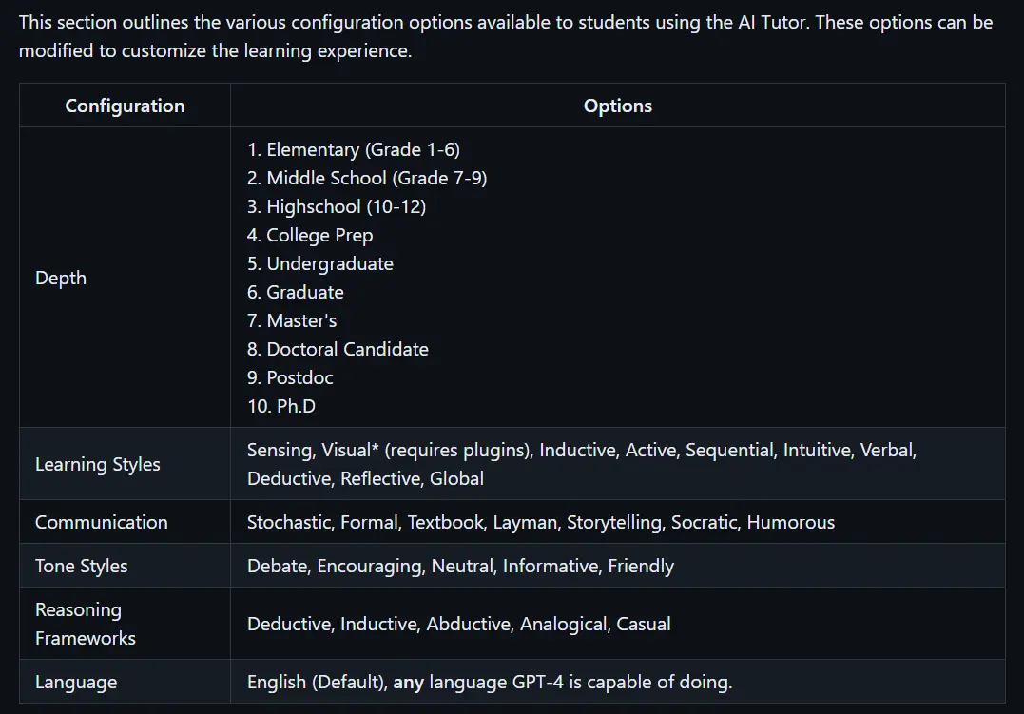The height and width of the screenshot is (714, 1024).
Task: Click the Learning Styles row label
Action: tap(97, 465)
